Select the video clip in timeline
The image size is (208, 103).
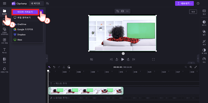point(86,91)
